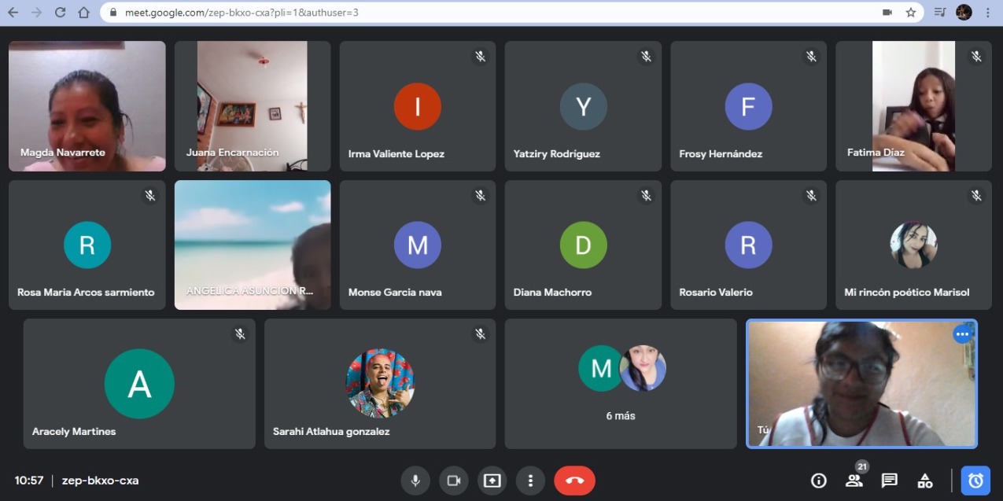
Task: Click the blue alarm clock extension button
Action: coord(975,481)
